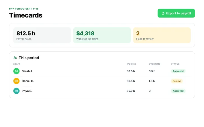Click Daniel O.'s Review status badge

(177, 81)
